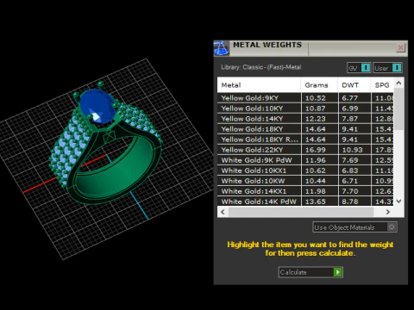This screenshot has height=310, width=414.
Task: Click the vertical scrollbar thumb
Action: click(x=398, y=109)
